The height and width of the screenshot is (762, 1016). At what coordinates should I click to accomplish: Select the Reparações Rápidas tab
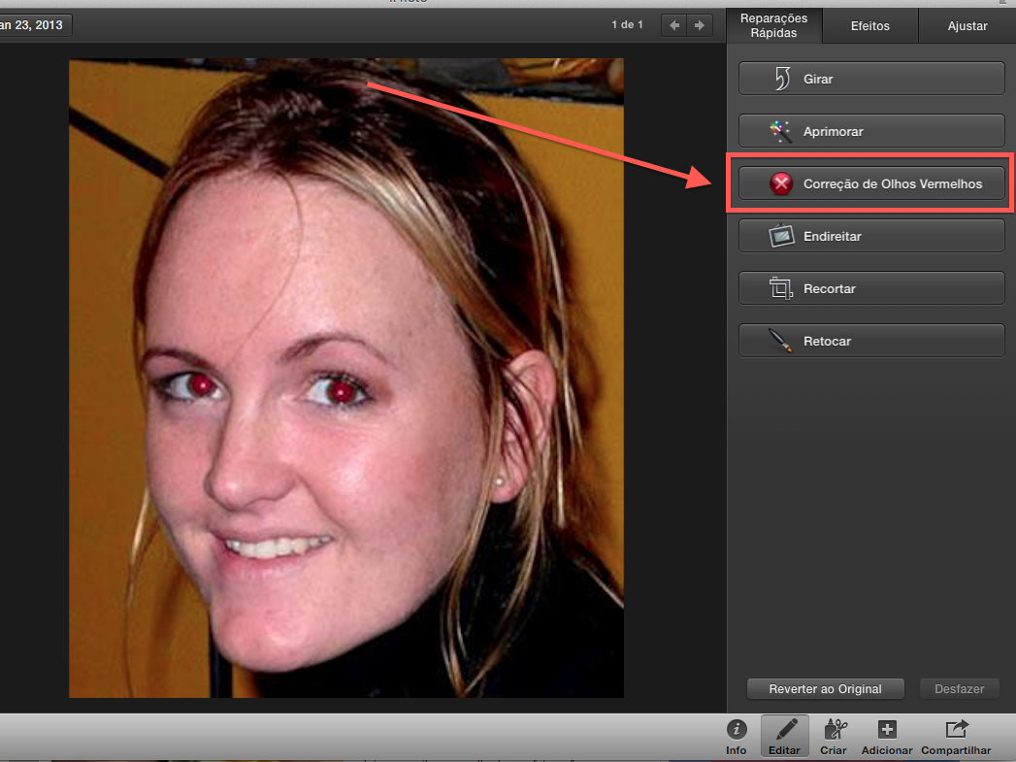[x=773, y=26]
